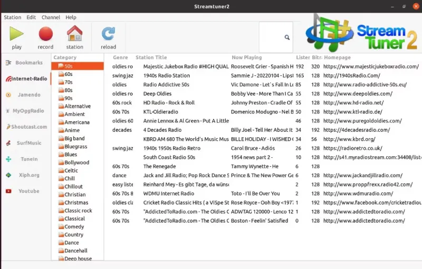Image resolution: width=422 pixels, height=269 pixels.
Task: Open the Edit menu
Action: 31,17
